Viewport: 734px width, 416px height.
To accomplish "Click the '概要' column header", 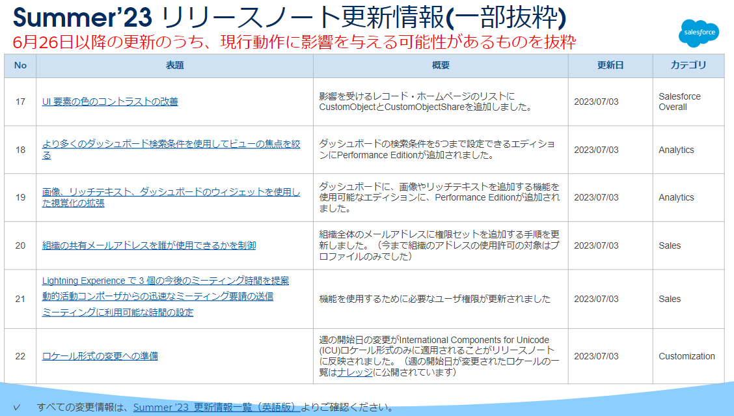I will 441,66.
